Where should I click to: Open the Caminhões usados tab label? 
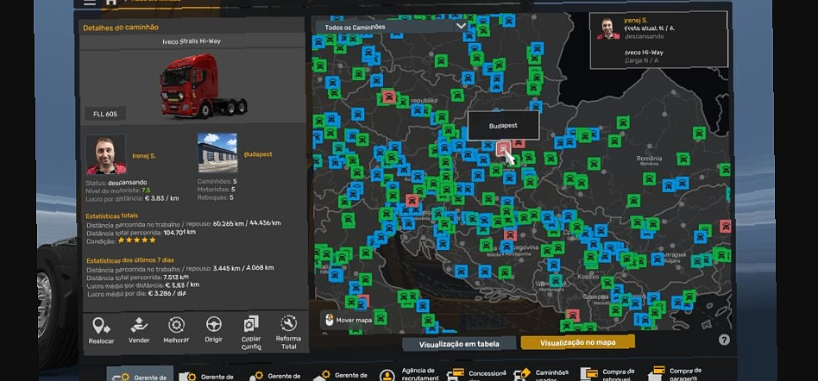pos(552,375)
